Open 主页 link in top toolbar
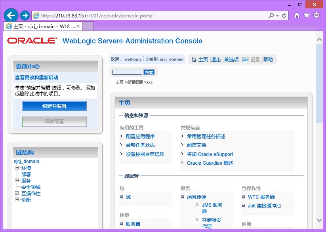326x232 pixels. coord(203,60)
